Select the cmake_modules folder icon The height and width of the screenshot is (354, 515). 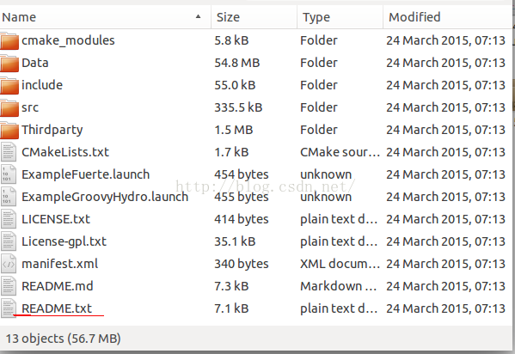point(9,41)
